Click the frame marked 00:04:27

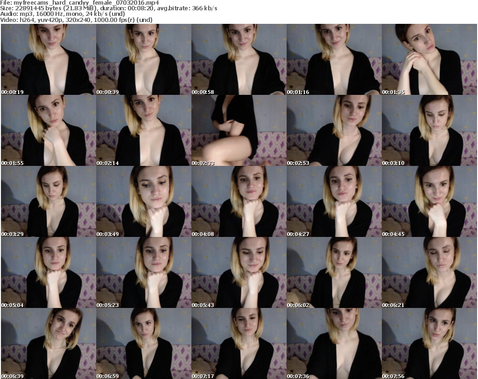click(334, 202)
